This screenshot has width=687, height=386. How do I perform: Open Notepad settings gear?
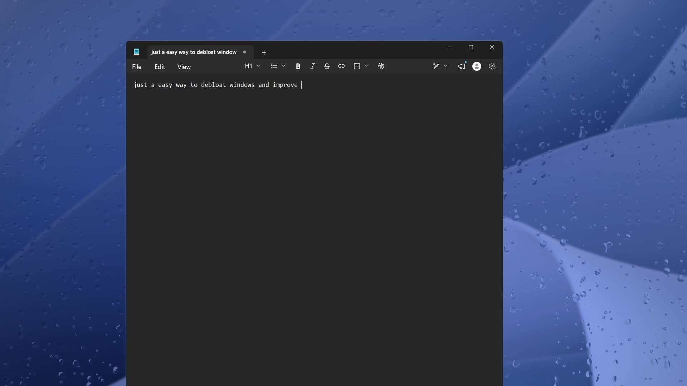(x=492, y=66)
